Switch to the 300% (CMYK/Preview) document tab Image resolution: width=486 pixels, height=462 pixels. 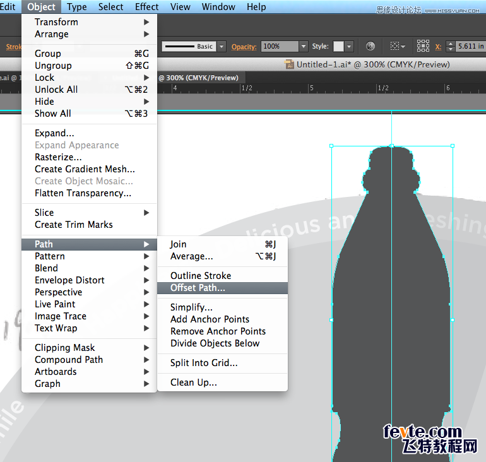(x=201, y=78)
